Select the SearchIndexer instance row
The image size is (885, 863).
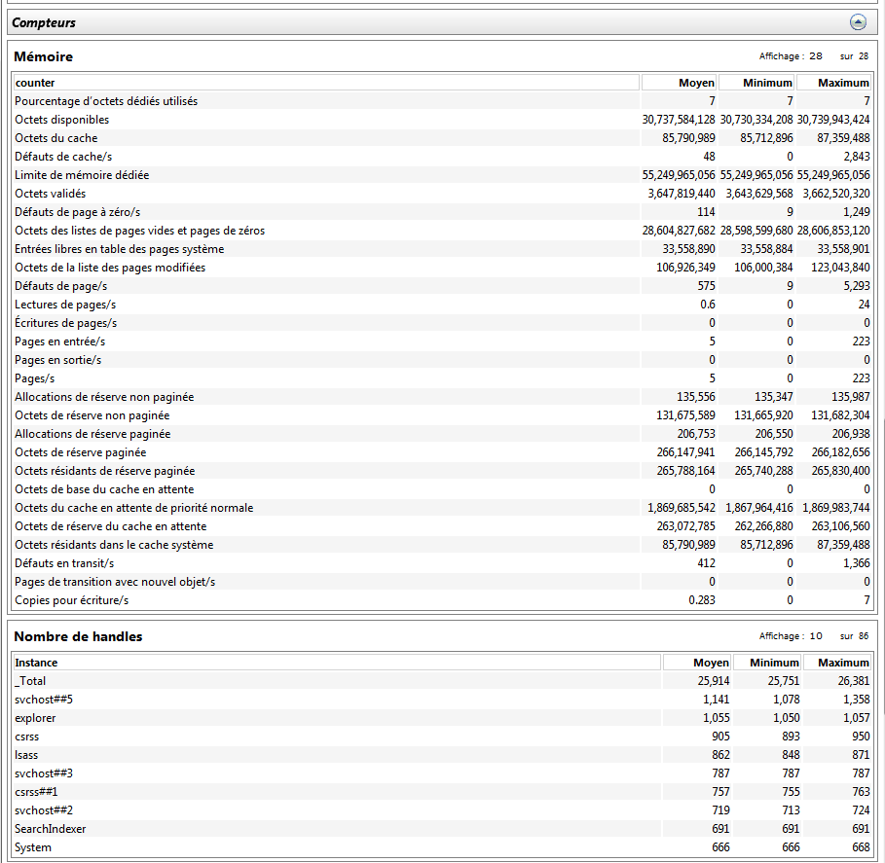[x=442, y=829]
